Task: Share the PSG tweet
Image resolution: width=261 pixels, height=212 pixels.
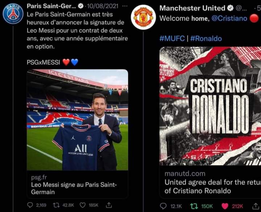Action: 109,205
